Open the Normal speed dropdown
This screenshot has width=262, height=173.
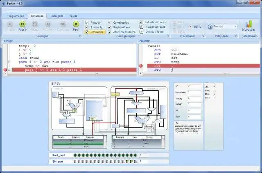(235, 27)
